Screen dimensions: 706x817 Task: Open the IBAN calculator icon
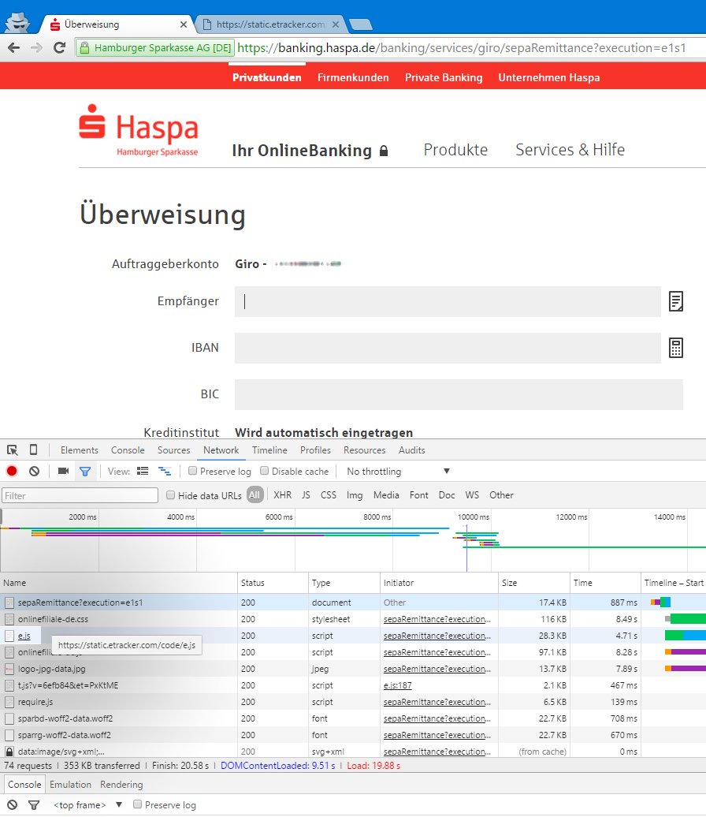tap(676, 348)
